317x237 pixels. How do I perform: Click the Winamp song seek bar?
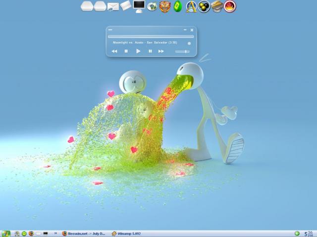point(151,37)
